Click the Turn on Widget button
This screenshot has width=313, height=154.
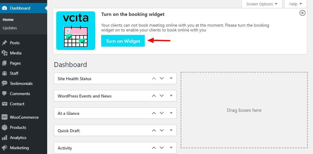123,41
